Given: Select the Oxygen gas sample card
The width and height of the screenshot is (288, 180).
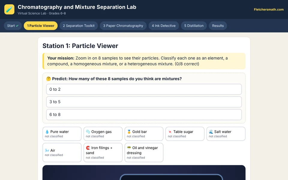Looking at the screenshot, I should tap(103, 134).
